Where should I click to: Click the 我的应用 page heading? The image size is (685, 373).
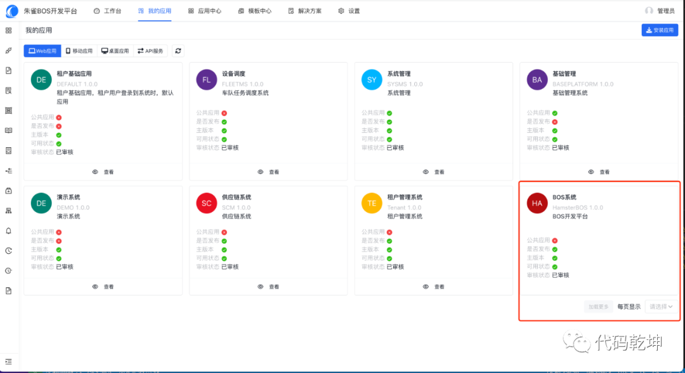39,30
